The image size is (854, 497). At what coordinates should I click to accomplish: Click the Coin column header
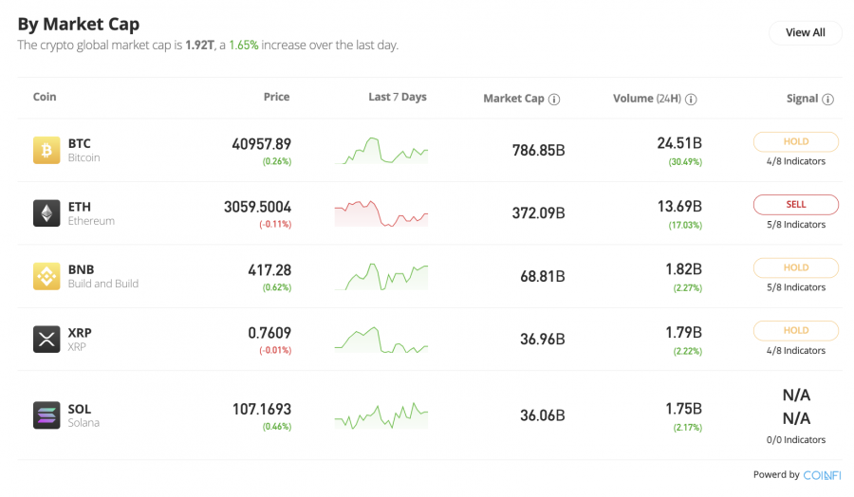coord(45,97)
